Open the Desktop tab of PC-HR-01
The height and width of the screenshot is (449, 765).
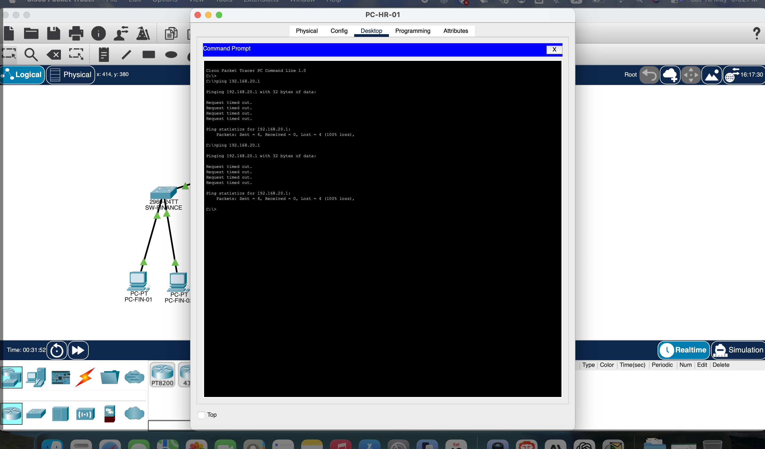(371, 31)
